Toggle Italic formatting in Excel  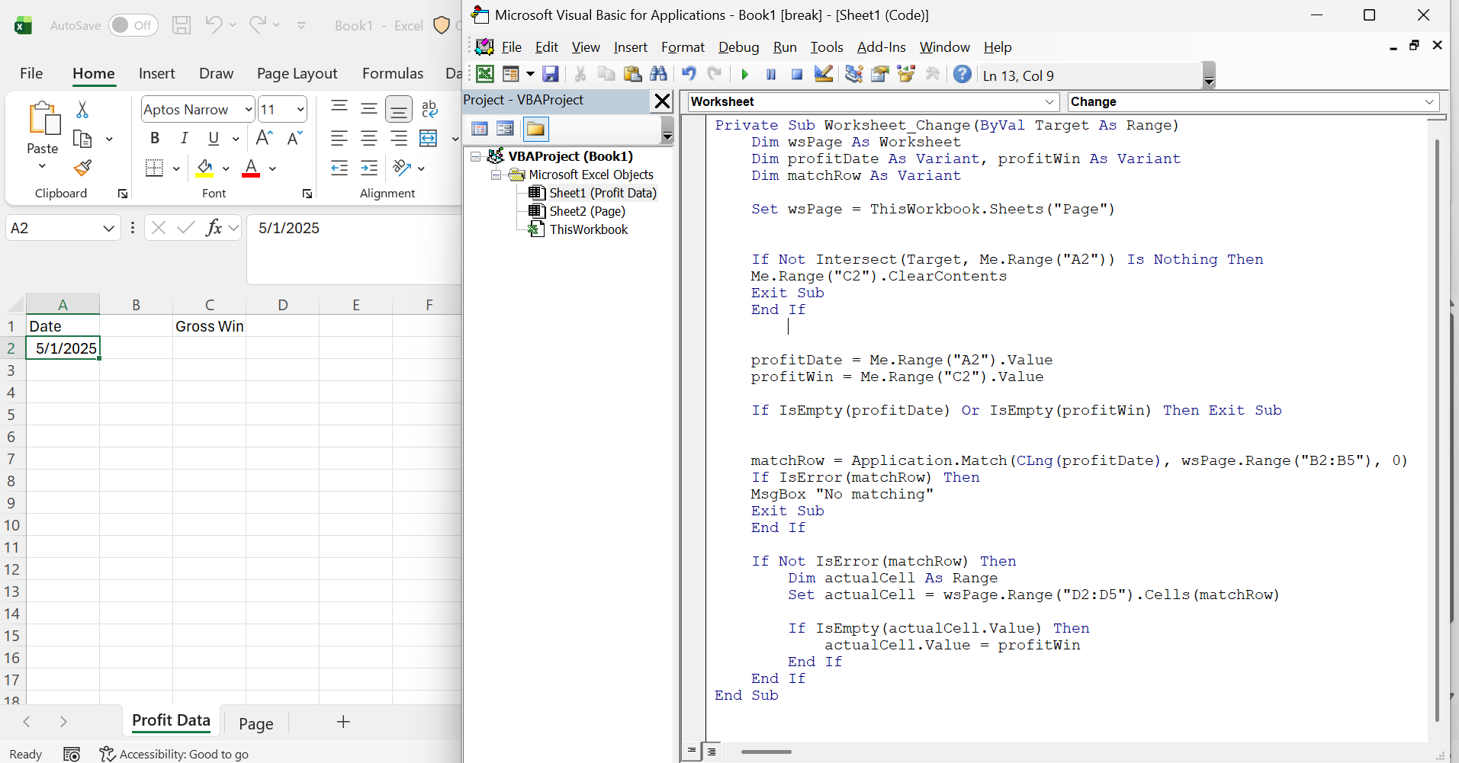(x=184, y=138)
